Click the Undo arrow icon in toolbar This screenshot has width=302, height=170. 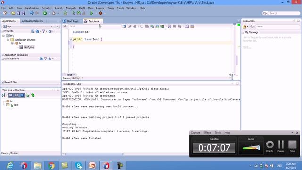32,13
